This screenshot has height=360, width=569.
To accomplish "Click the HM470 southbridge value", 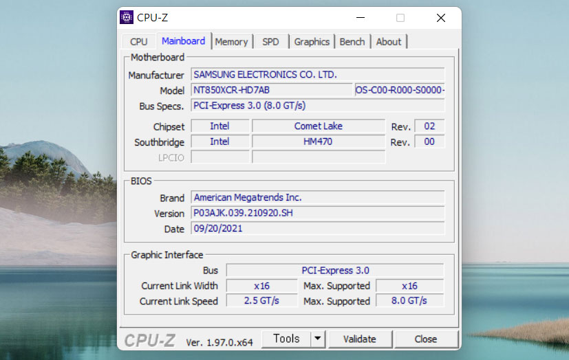I will click(x=319, y=142).
